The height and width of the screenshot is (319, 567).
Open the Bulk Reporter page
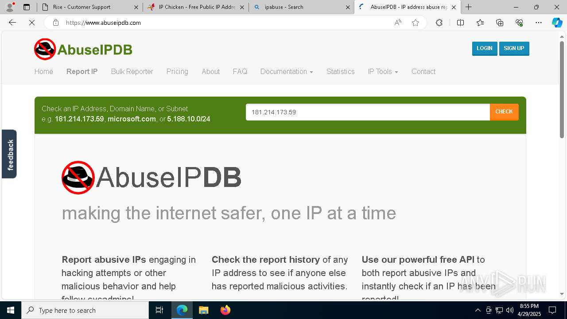click(132, 71)
